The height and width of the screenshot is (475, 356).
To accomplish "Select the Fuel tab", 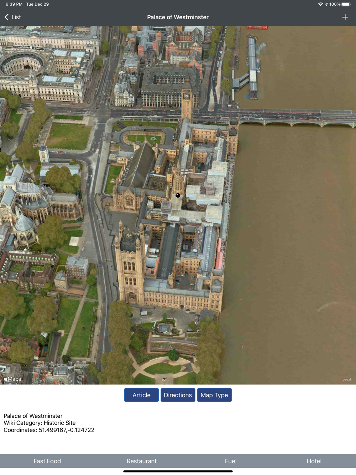I will 231,461.
